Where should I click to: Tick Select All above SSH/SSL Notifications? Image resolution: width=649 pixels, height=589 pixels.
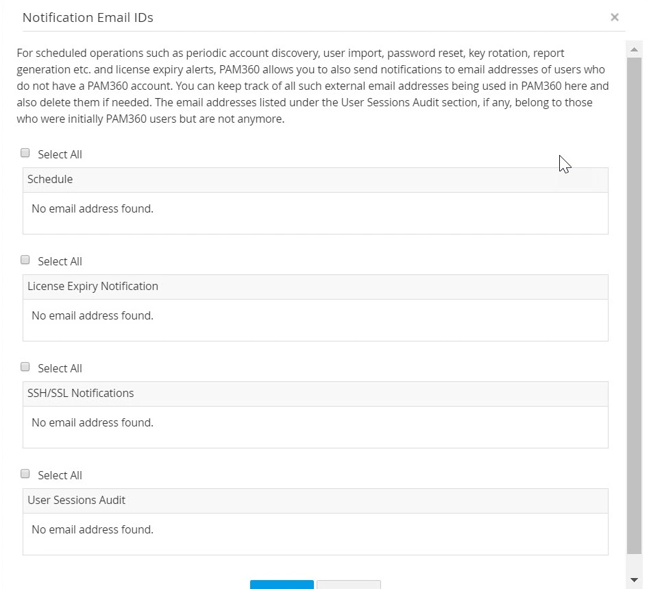coord(25,366)
